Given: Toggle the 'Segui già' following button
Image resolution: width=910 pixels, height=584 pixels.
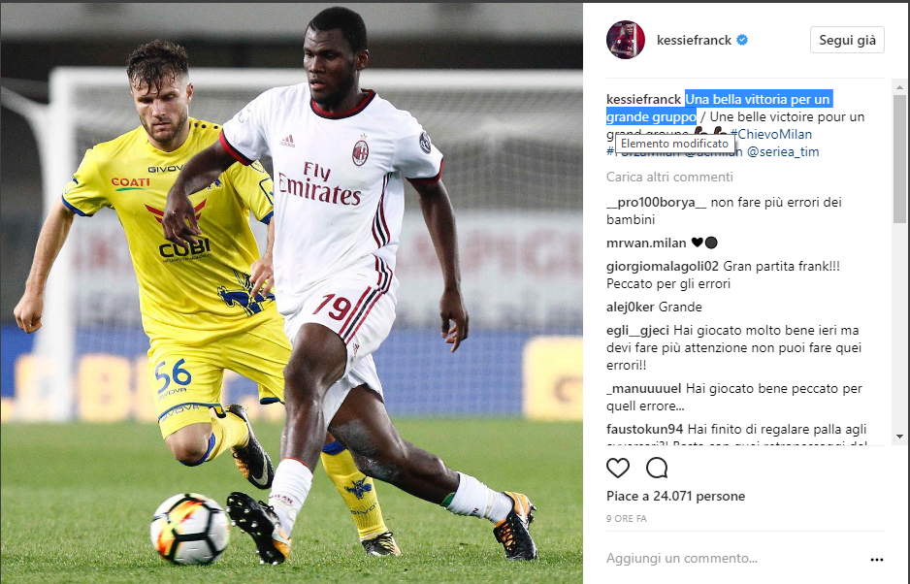Looking at the screenshot, I should (x=847, y=40).
